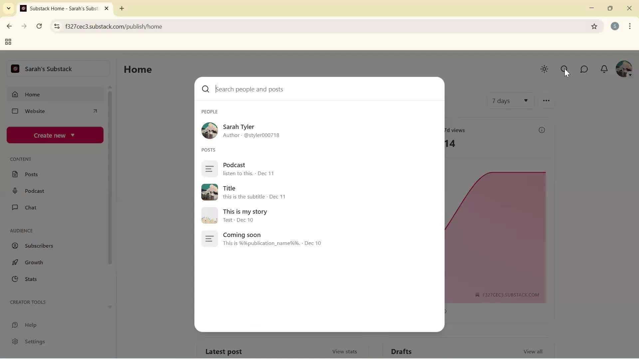Open the notifications bell
Viewport: 639px width, 359px height.
pos(604,69)
